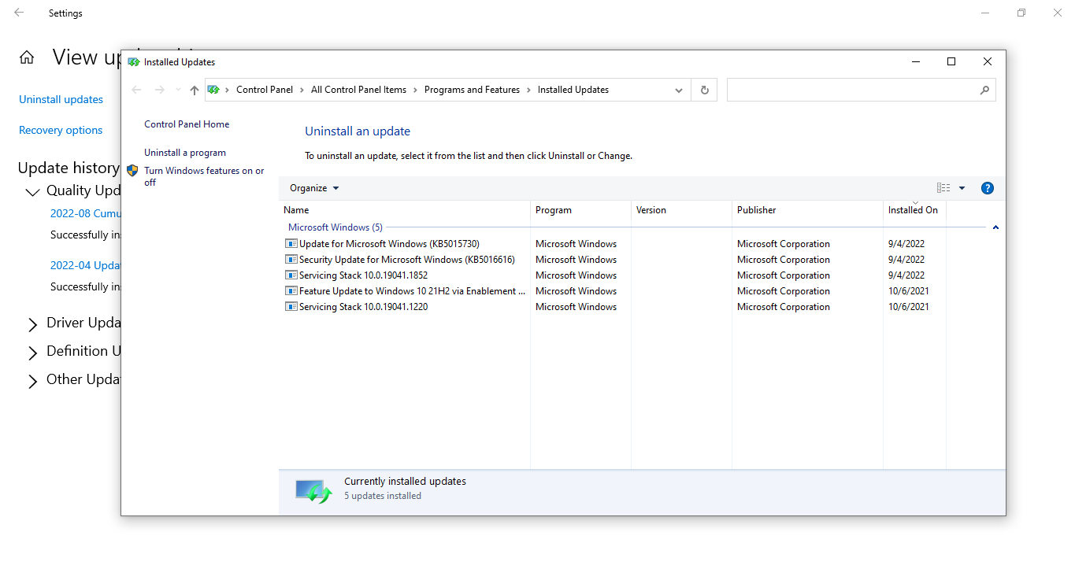The image size is (1075, 569).
Task: Open Recovery options link in Settings
Action: coord(61,130)
